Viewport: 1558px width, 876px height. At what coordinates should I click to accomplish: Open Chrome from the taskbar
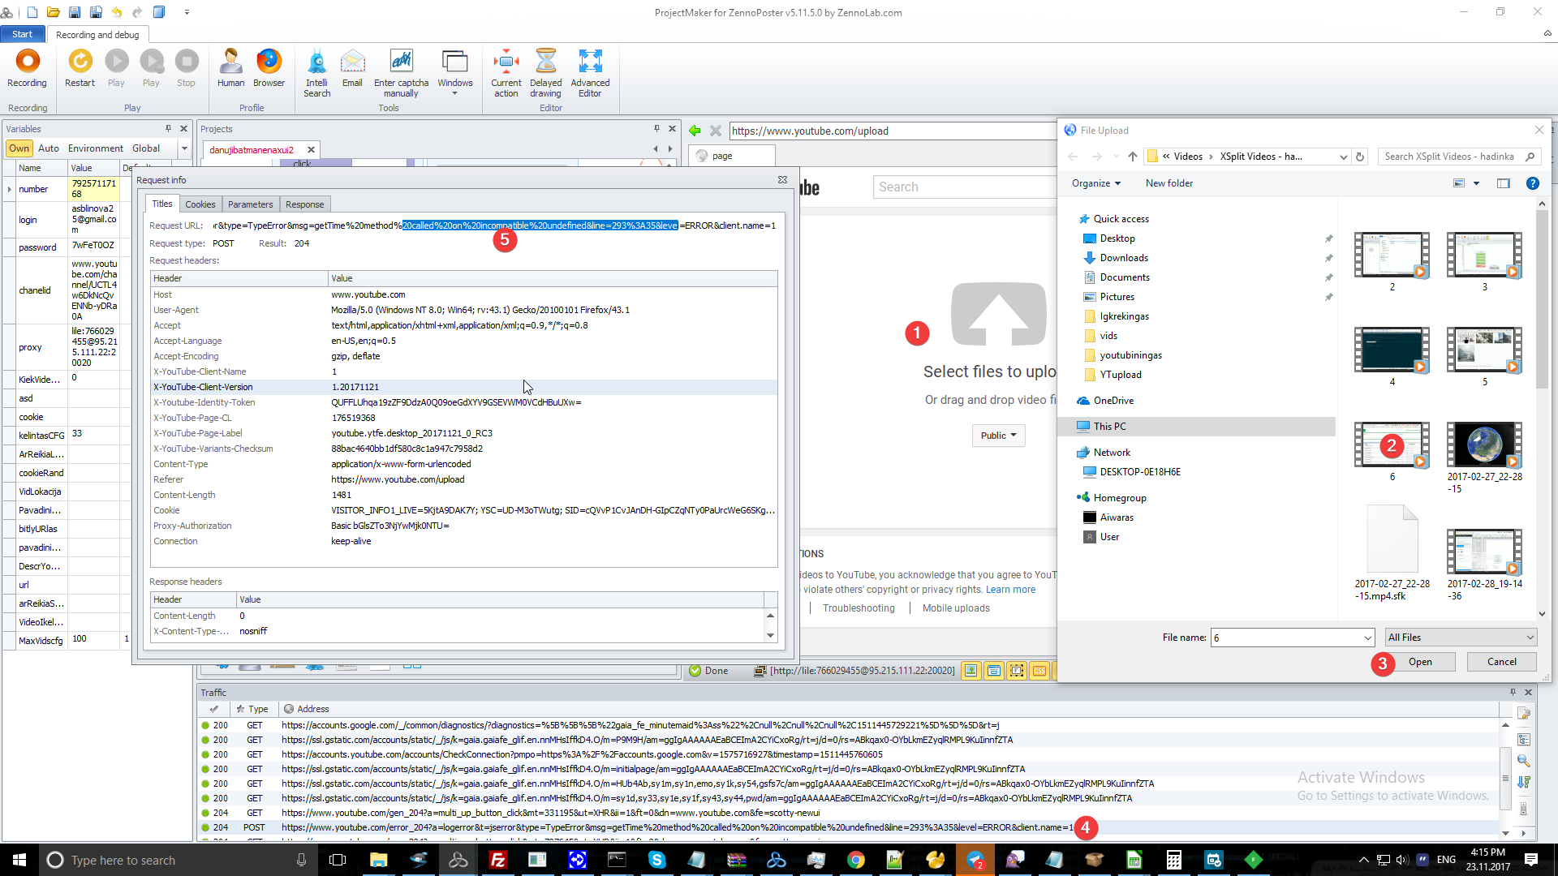(855, 860)
